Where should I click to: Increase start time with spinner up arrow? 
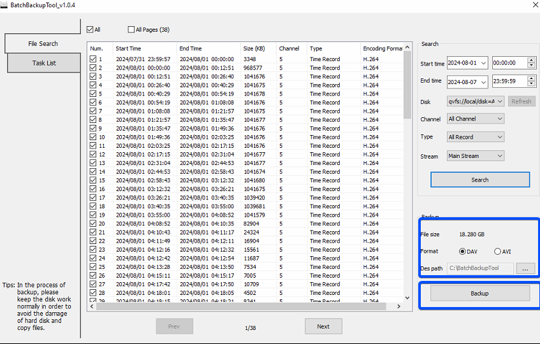(x=530, y=60)
